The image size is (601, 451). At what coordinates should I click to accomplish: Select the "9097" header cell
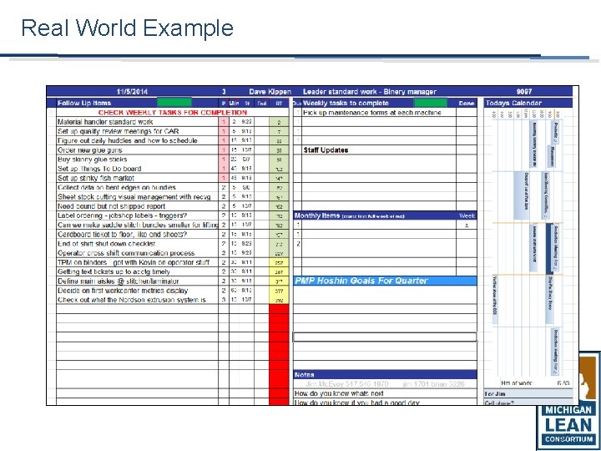(x=524, y=92)
